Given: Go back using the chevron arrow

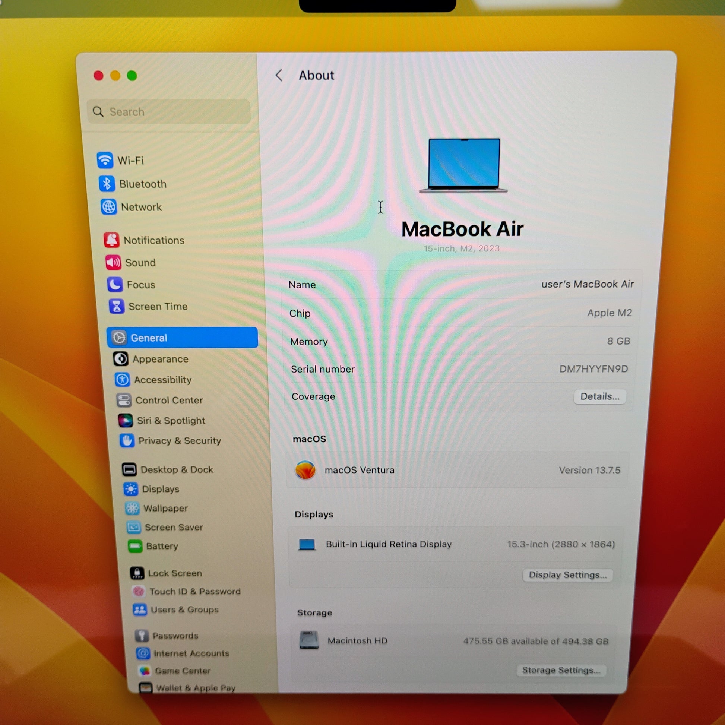Looking at the screenshot, I should (279, 75).
